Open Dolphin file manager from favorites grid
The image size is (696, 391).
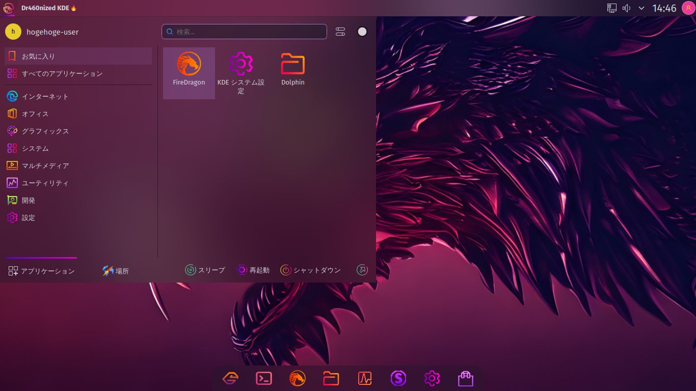point(293,73)
